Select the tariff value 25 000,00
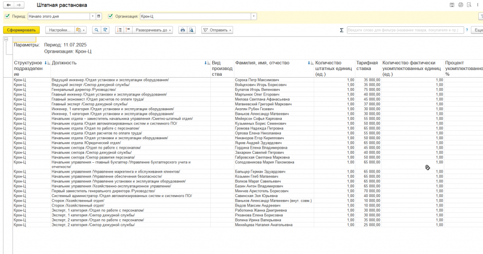This screenshot has width=483, height=254. click(368, 225)
